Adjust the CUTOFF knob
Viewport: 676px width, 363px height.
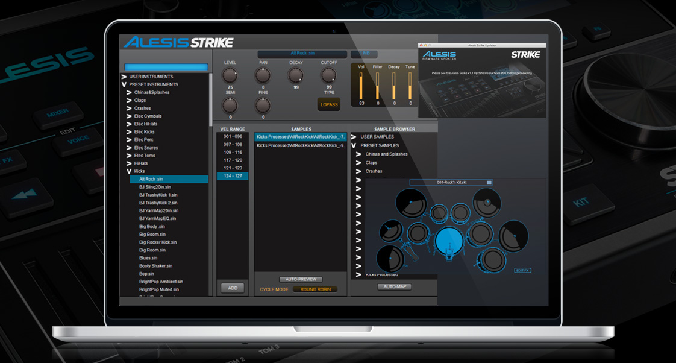328,75
